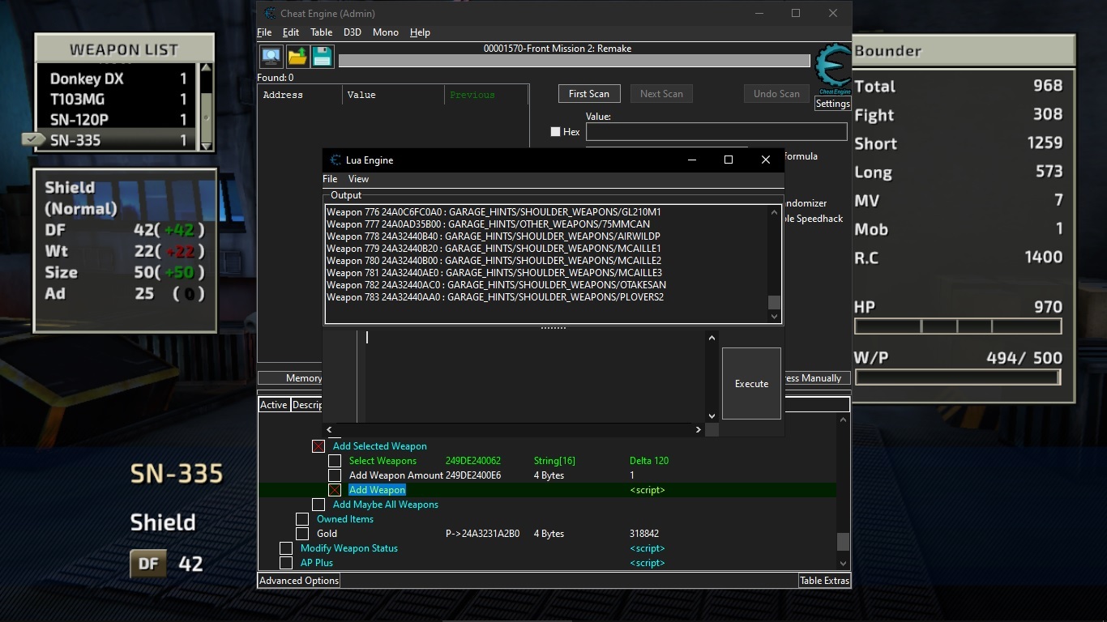The height and width of the screenshot is (622, 1107).
Task: Open the process list (computer icon)
Action: [271, 57]
